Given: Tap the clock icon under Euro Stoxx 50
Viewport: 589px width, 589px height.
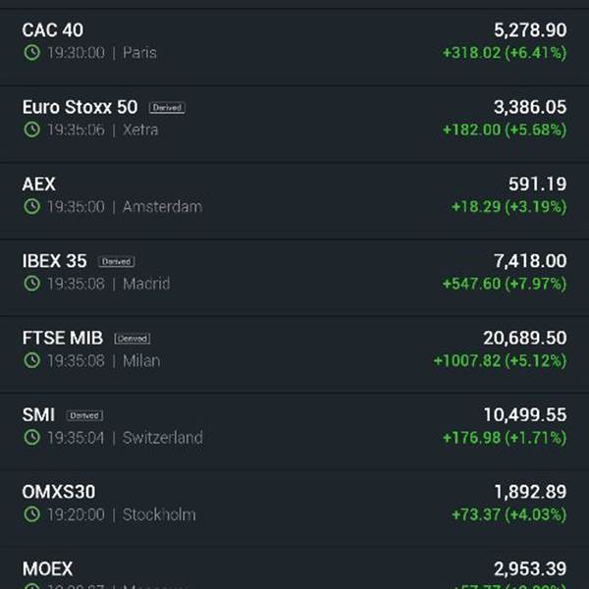Looking at the screenshot, I should (32, 130).
